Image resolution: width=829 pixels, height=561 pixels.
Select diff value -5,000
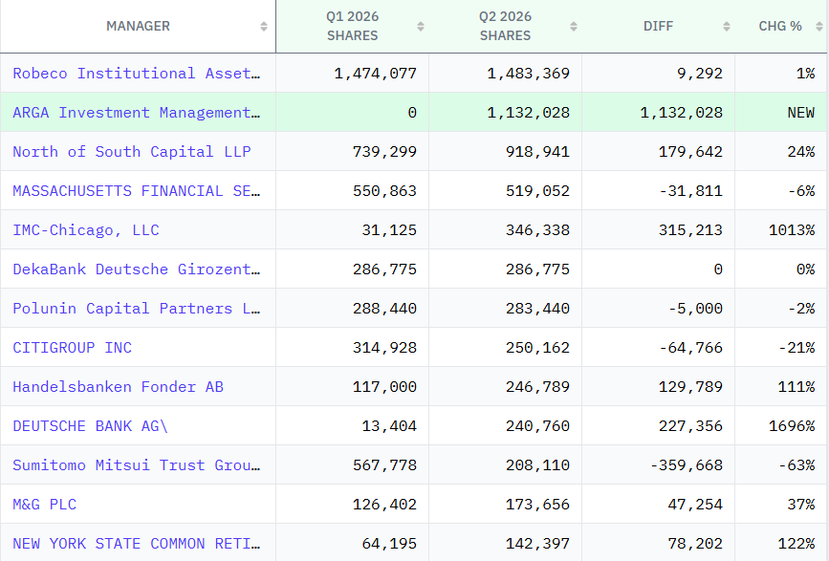(695, 308)
